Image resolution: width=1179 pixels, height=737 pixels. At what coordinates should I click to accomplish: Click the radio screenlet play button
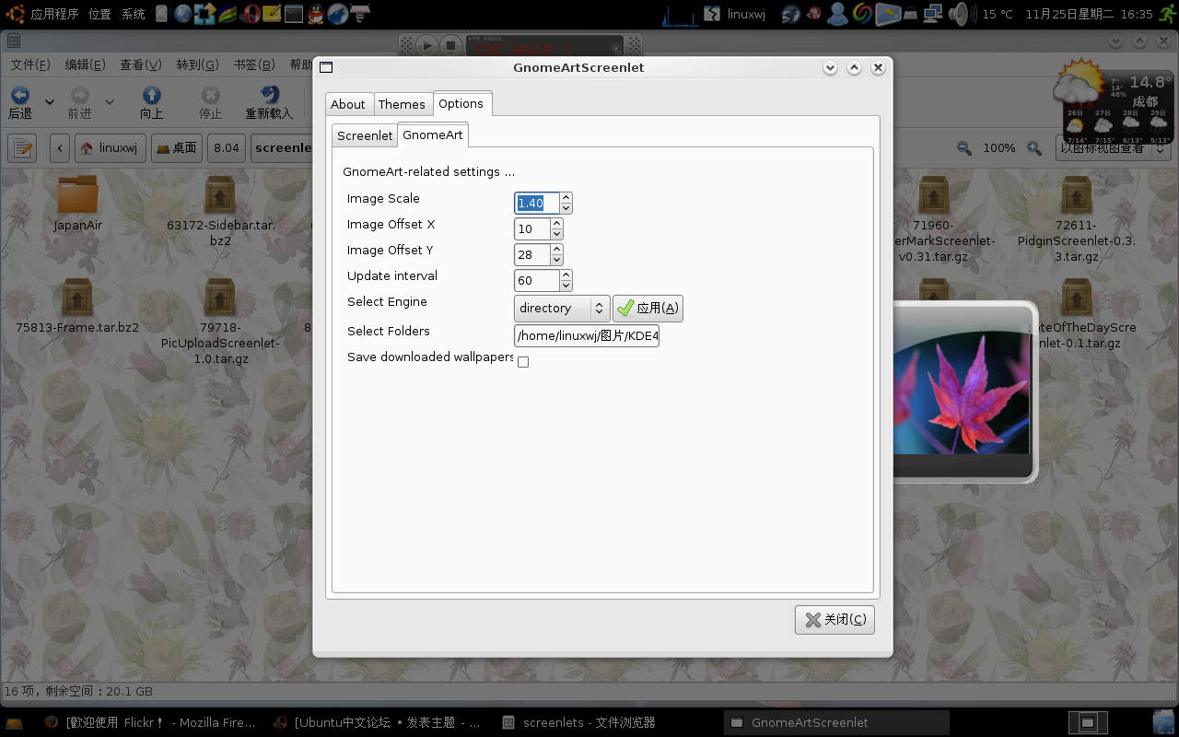(x=426, y=45)
